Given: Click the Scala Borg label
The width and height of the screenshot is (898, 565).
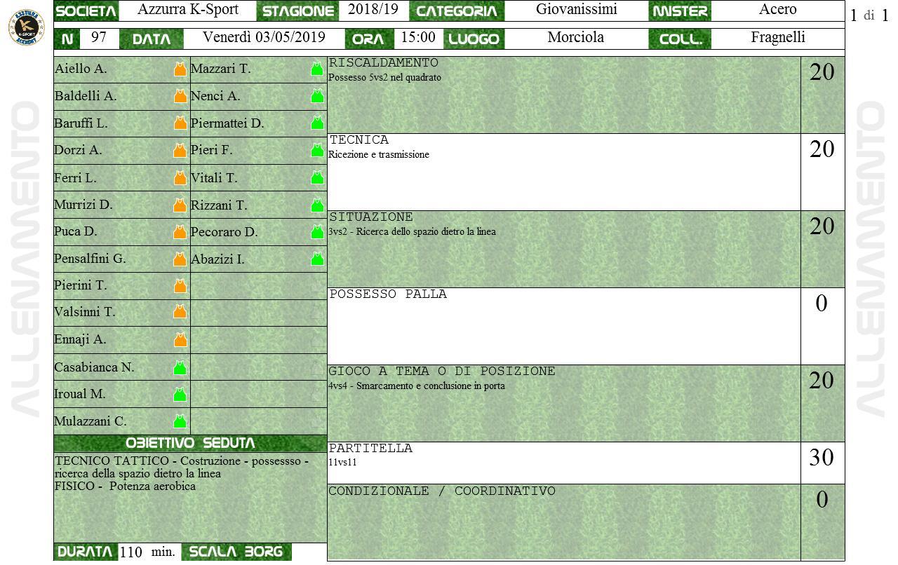Looking at the screenshot, I should click(x=236, y=552).
